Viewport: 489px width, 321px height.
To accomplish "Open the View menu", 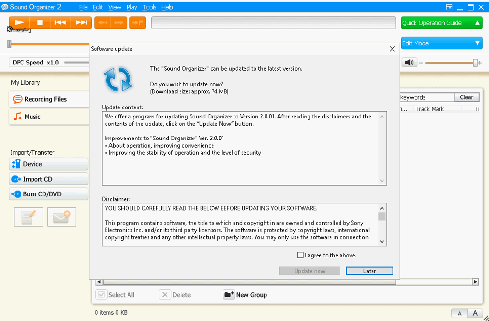I will pyautogui.click(x=115, y=7).
